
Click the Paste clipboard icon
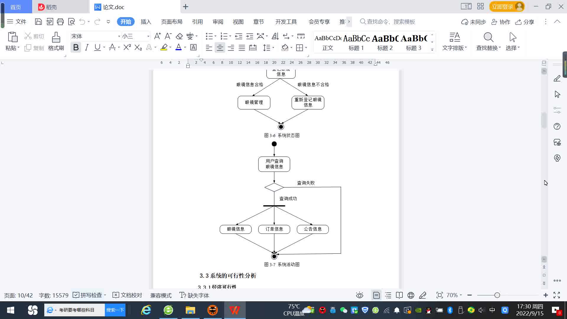pos(12,37)
